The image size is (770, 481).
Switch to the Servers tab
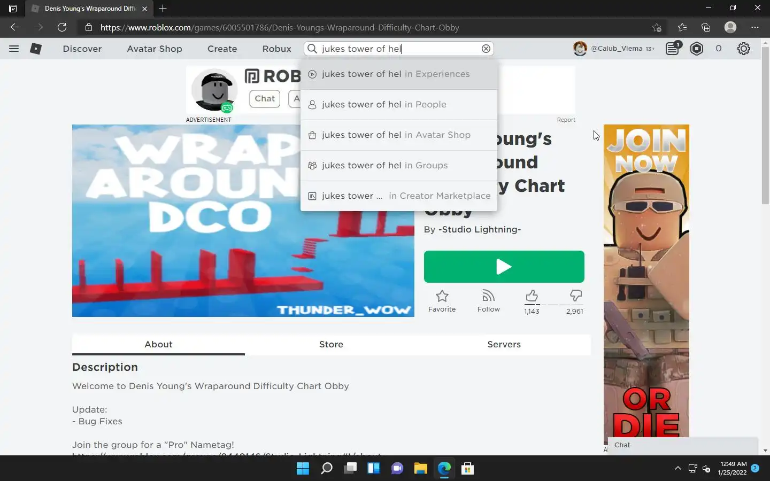(504, 345)
